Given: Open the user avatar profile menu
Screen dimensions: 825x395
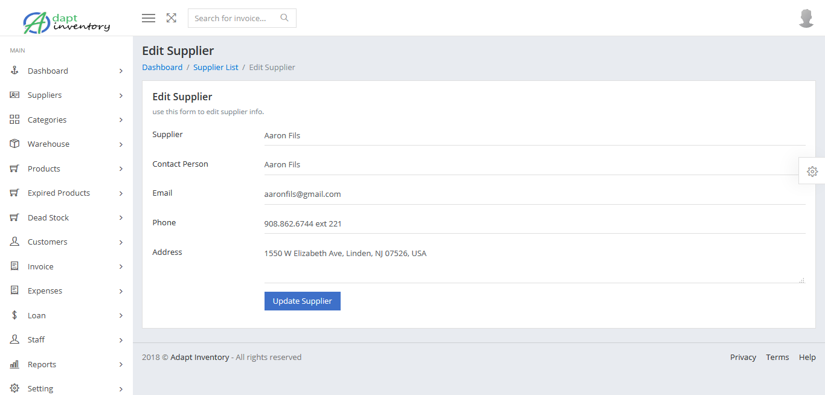Looking at the screenshot, I should [x=806, y=18].
